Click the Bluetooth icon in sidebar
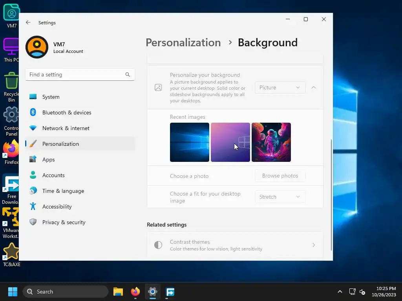The image size is (402, 301). (33, 112)
